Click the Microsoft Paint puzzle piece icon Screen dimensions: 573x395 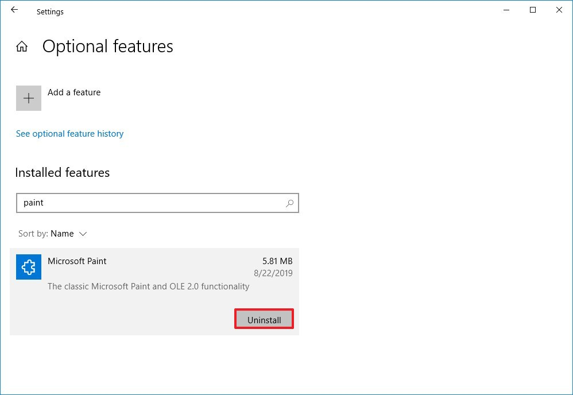click(29, 267)
